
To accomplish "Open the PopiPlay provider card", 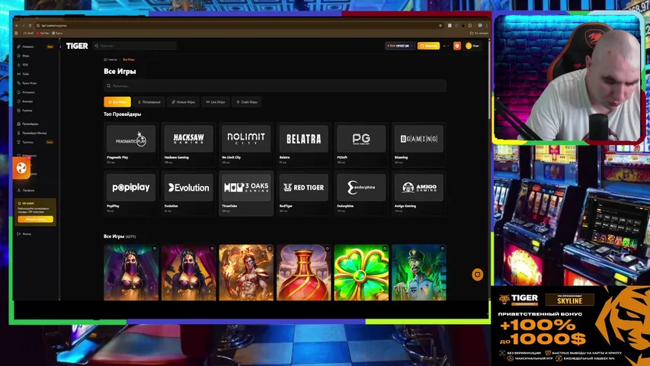I will (131, 193).
